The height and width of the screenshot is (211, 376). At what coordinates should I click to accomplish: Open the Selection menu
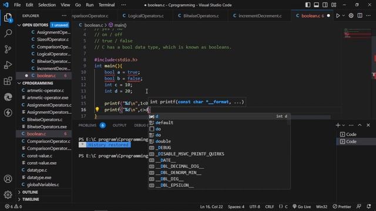(x=47, y=5)
